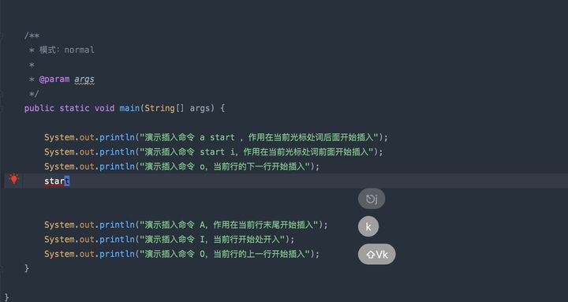
Task: Click the println line about the start i command
Action: click(213, 152)
